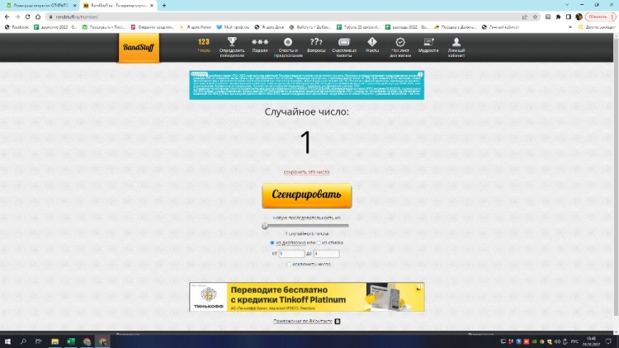
Task: Select the 'из списка' radio button
Action: (319, 243)
